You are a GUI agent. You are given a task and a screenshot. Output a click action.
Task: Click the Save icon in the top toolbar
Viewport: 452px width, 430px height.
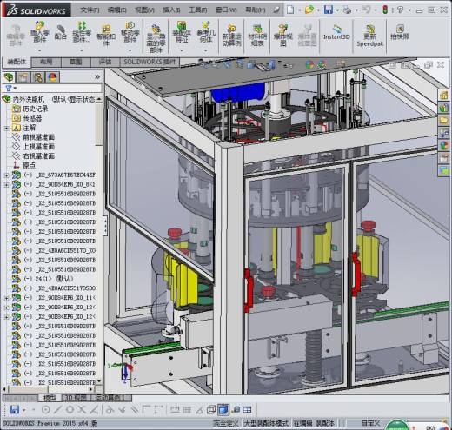pos(329,10)
